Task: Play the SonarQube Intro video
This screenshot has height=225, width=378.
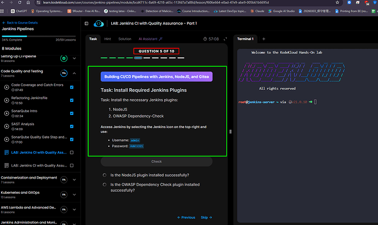Action: [x=7, y=113]
